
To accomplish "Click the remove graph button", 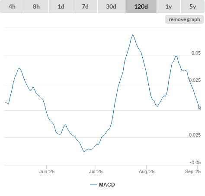I will [x=184, y=19].
